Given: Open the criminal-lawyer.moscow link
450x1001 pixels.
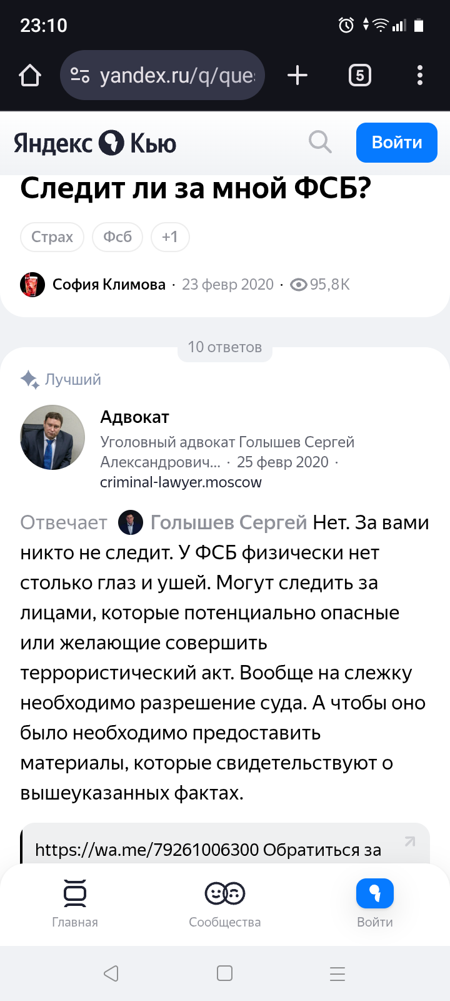Looking at the screenshot, I should 181,482.
